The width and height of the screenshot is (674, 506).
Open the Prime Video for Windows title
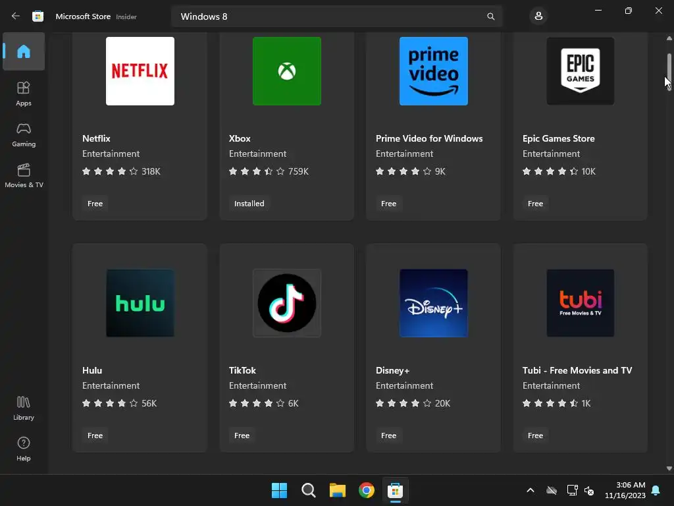(x=429, y=138)
